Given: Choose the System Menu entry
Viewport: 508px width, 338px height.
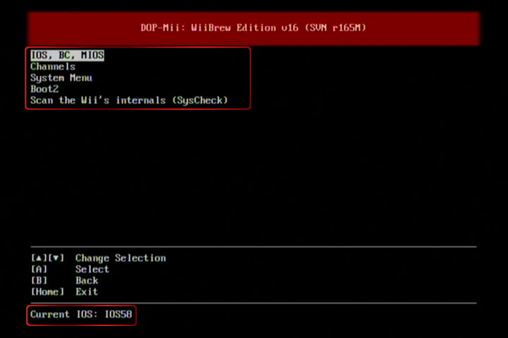Looking at the screenshot, I should click(61, 78).
